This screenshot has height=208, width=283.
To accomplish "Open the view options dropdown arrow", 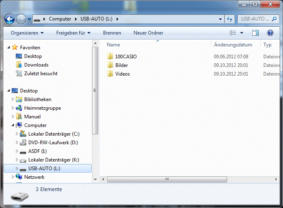I will click(x=242, y=33).
